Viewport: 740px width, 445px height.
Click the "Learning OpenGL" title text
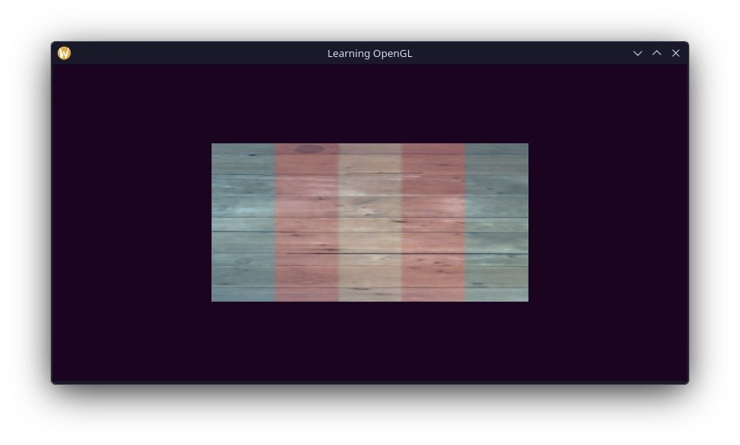tap(369, 53)
